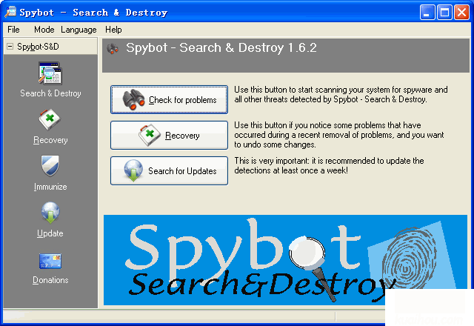Minimize the Spybot window
Image resolution: width=474 pixels, height=326 pixels.
click(x=427, y=13)
